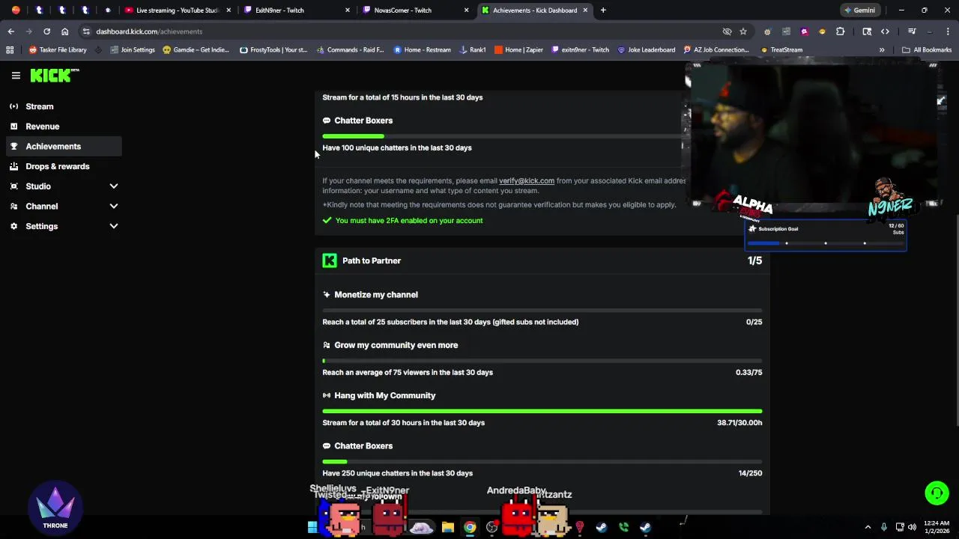
Task: Click the Grow my community even more heading
Action: point(396,345)
